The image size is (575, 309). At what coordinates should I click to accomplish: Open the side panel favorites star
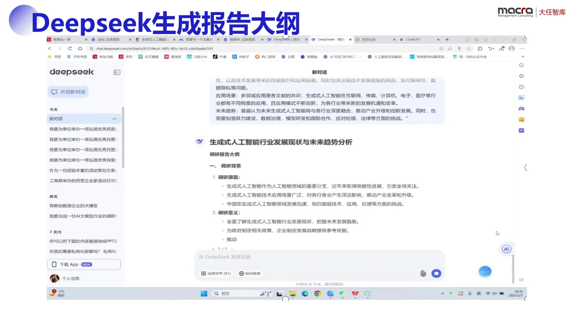521,76
